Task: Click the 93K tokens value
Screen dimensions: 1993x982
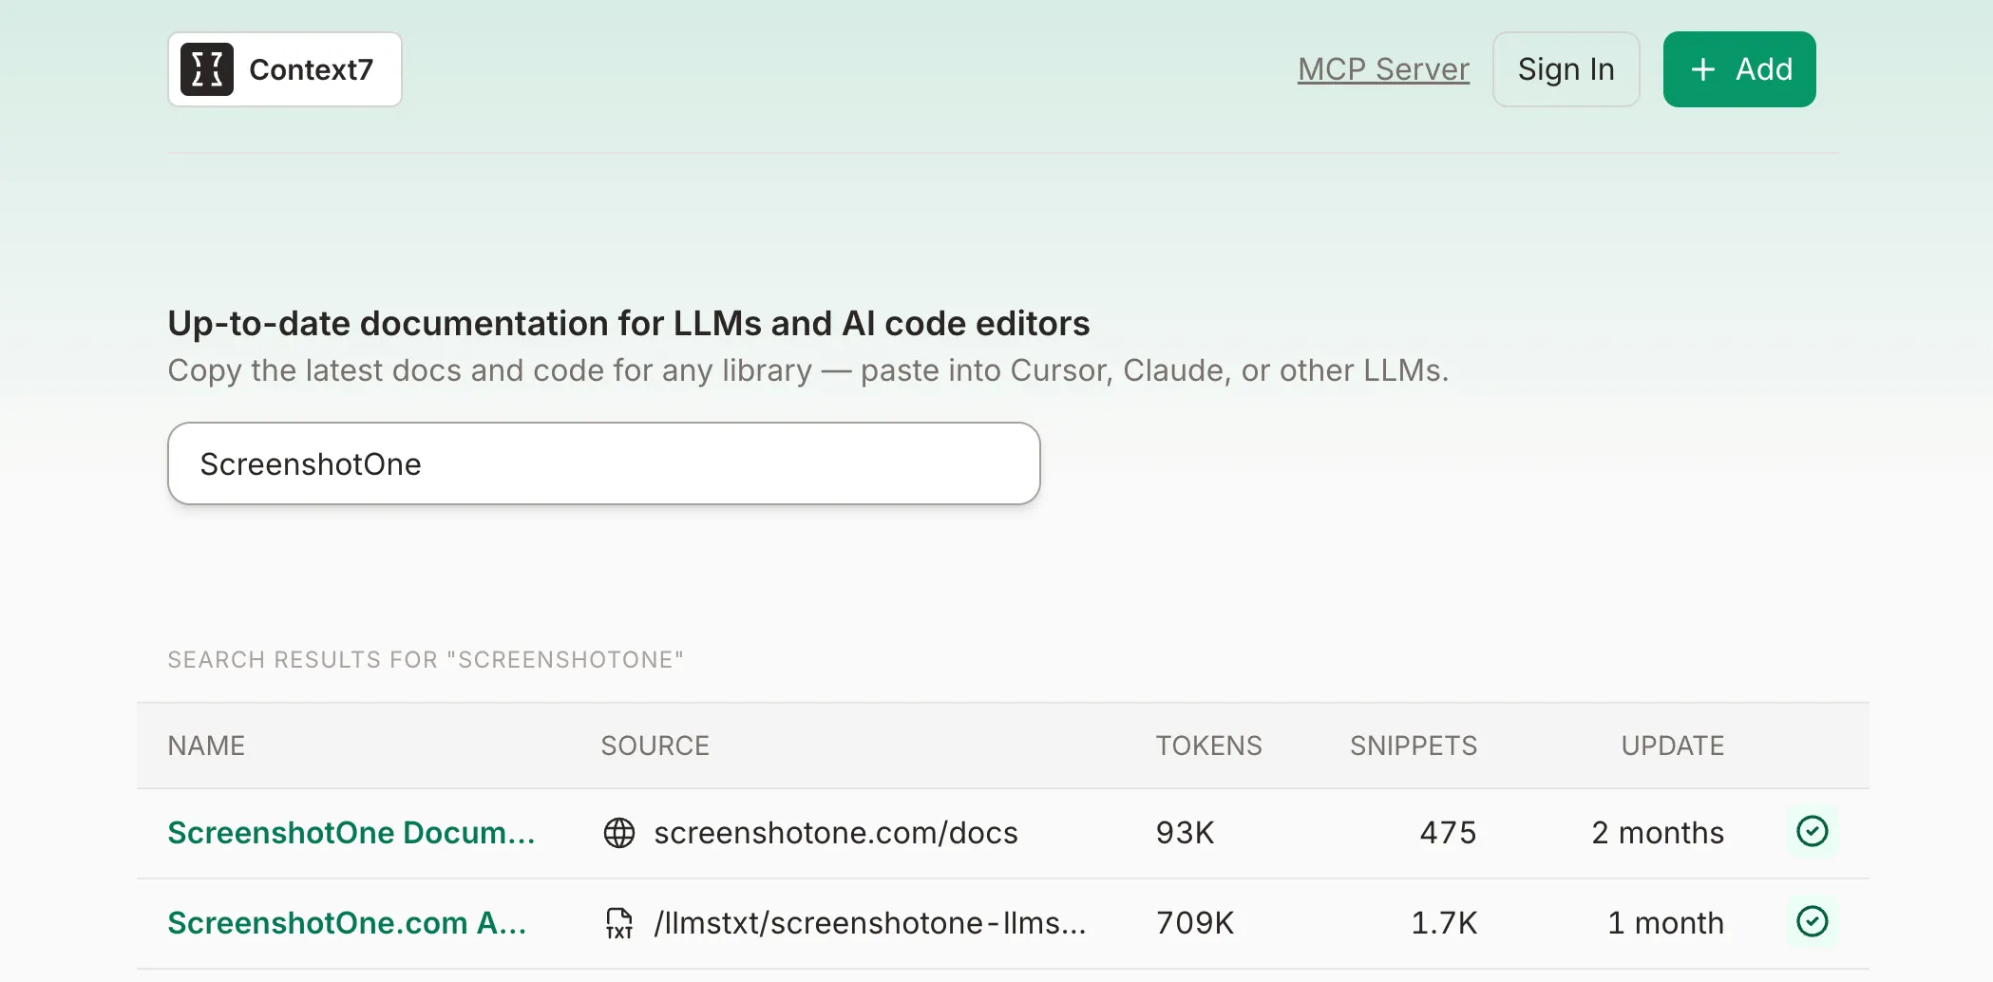Action: (x=1184, y=833)
